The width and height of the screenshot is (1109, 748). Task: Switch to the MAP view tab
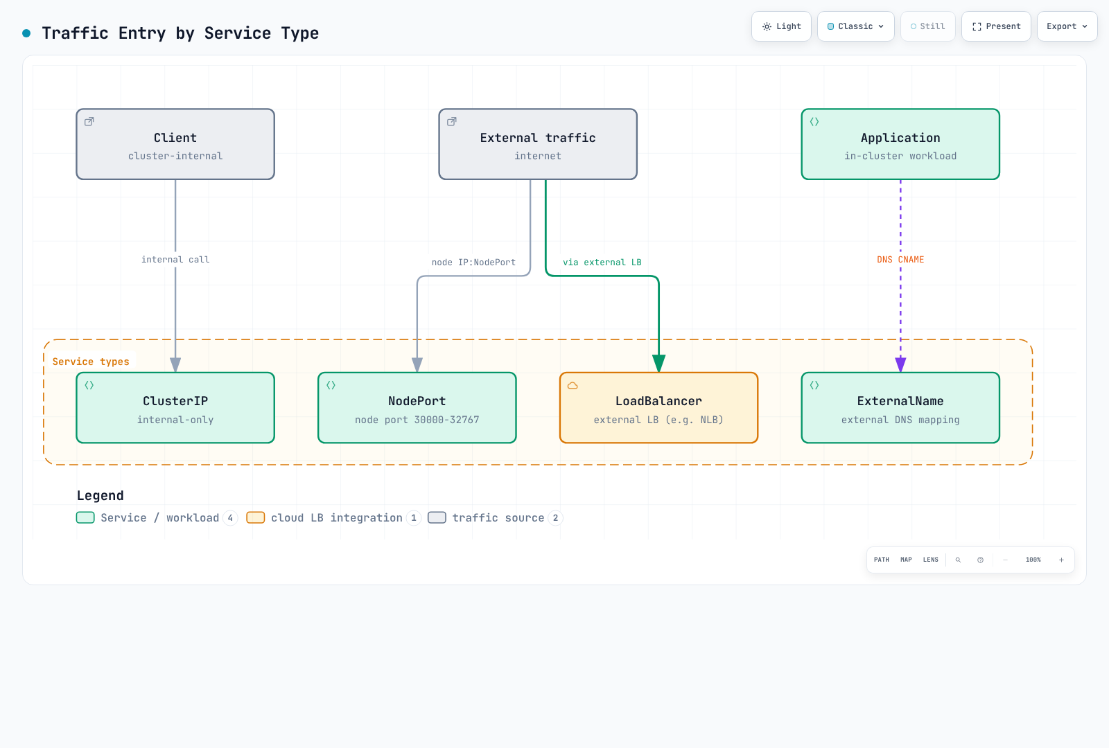tap(906, 560)
